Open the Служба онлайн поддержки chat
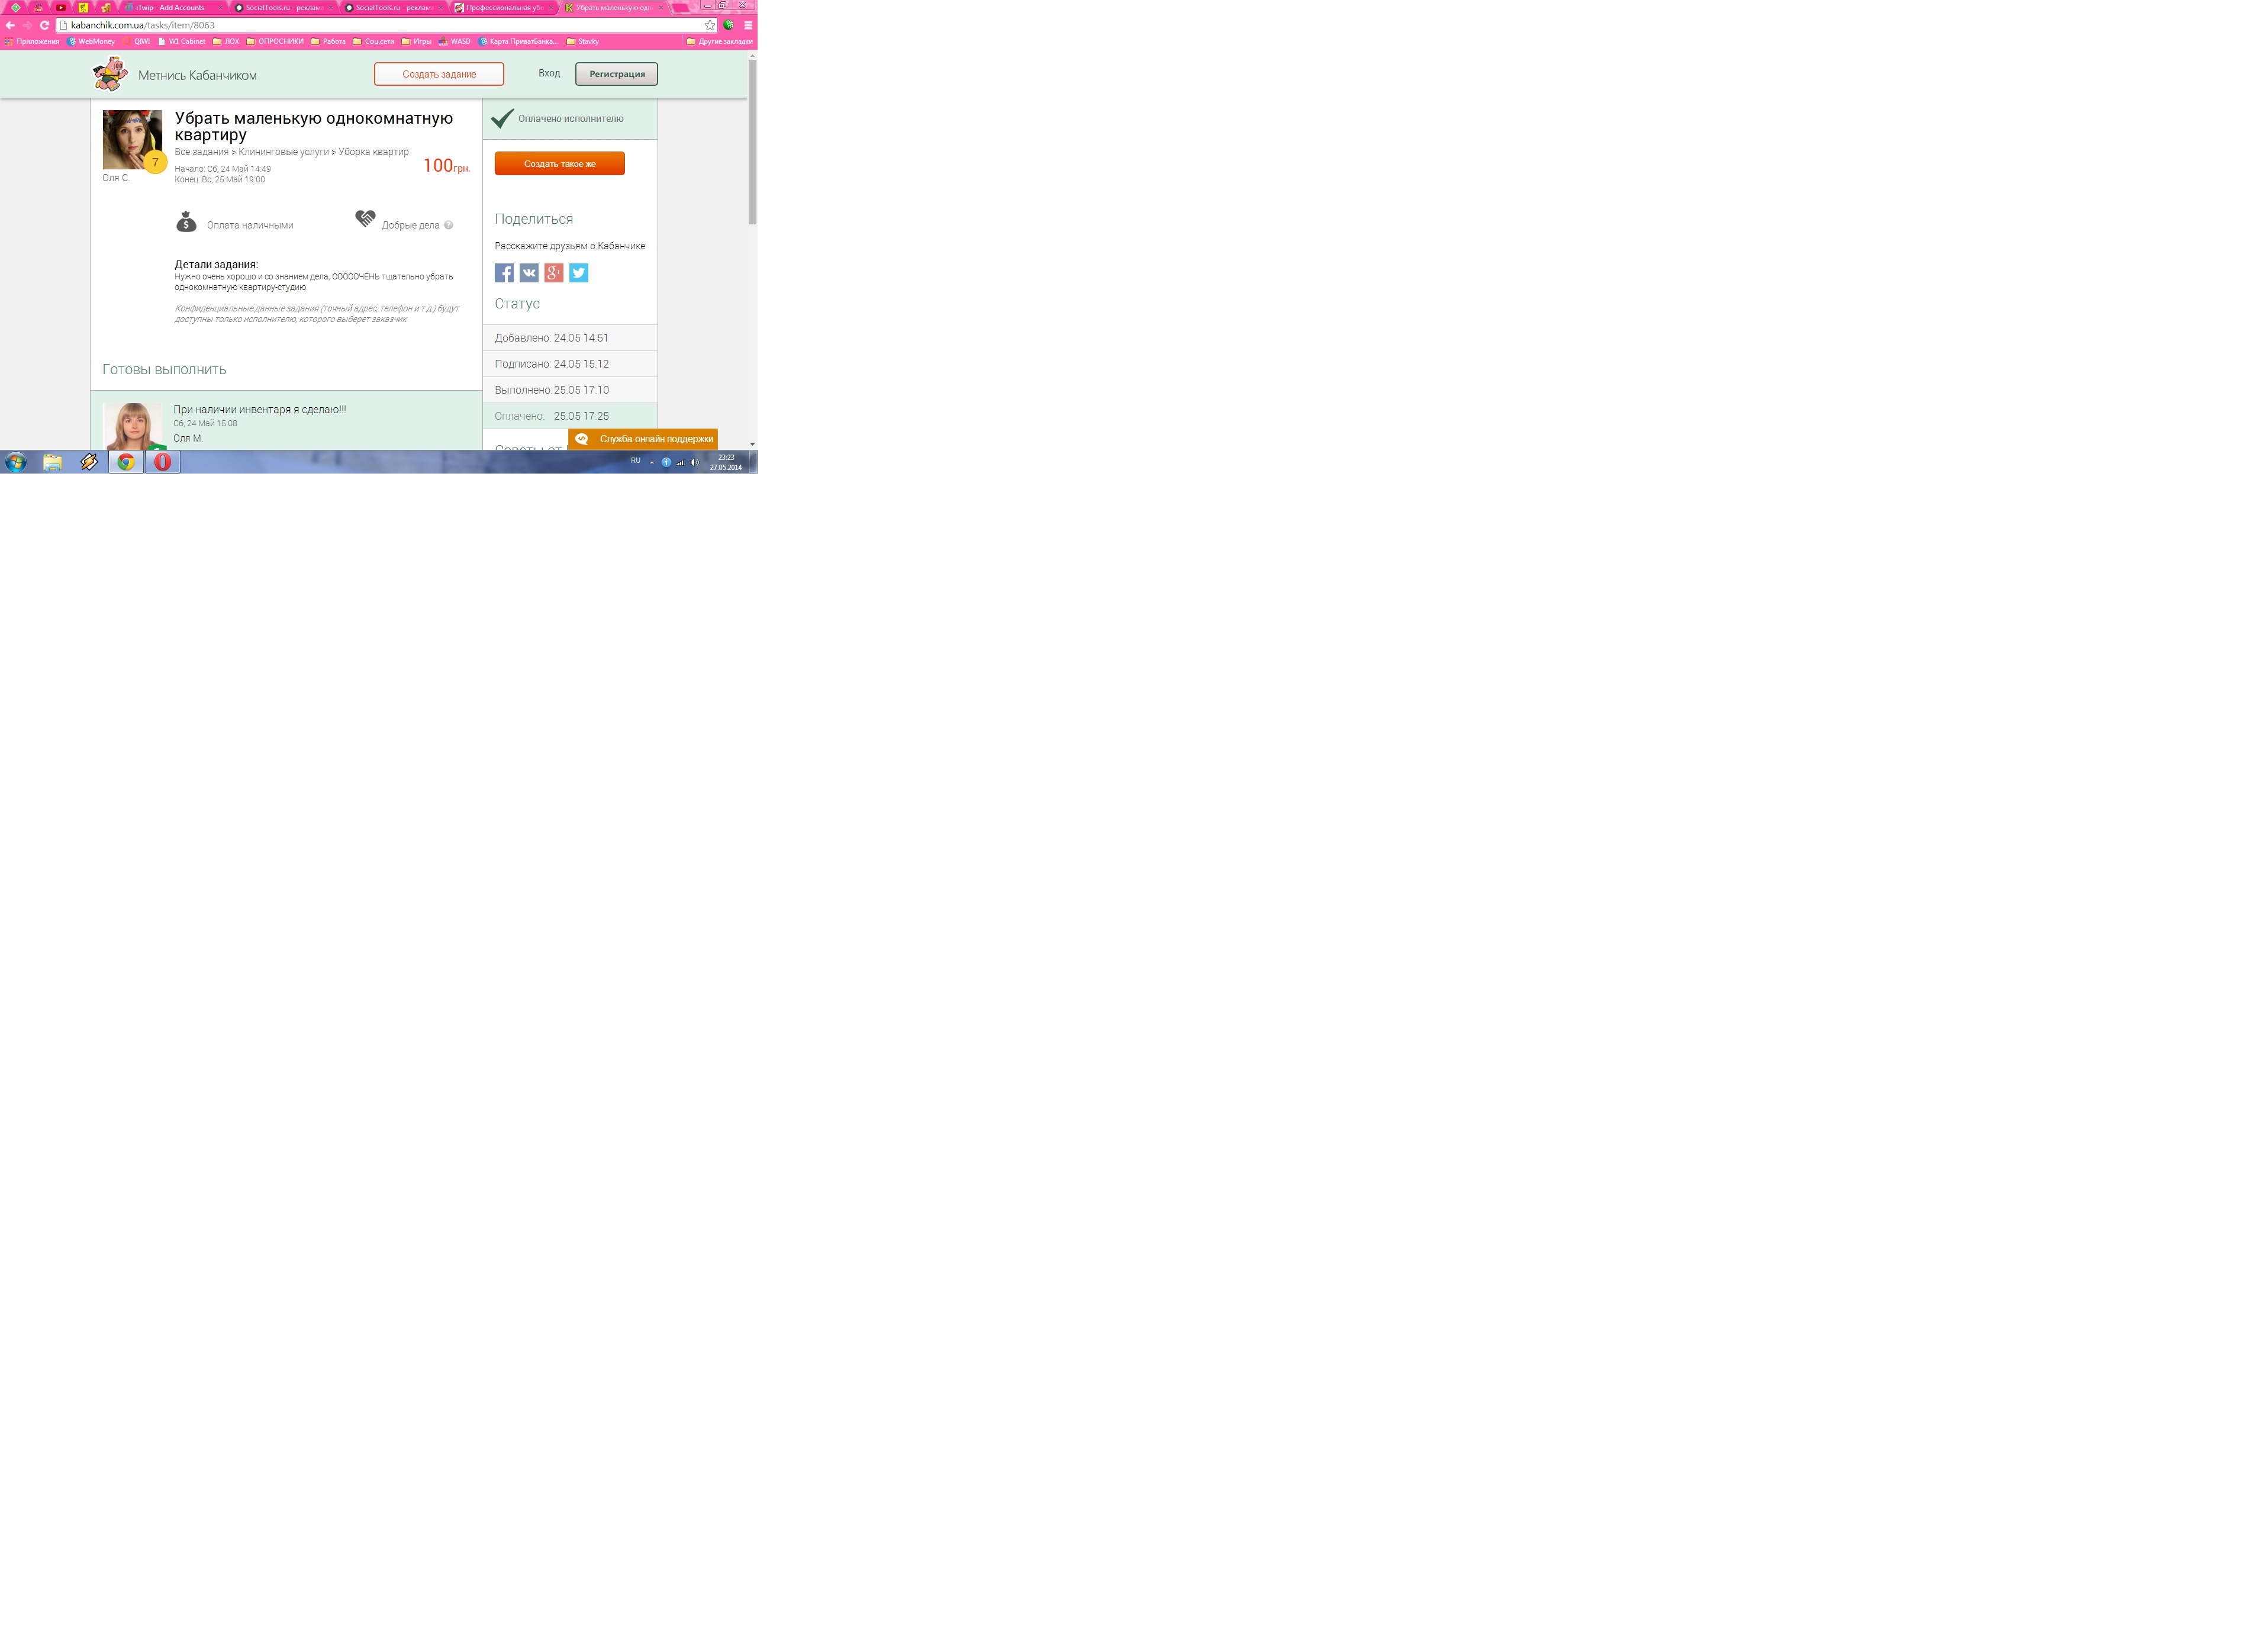The width and height of the screenshot is (2268, 1629). 643,439
